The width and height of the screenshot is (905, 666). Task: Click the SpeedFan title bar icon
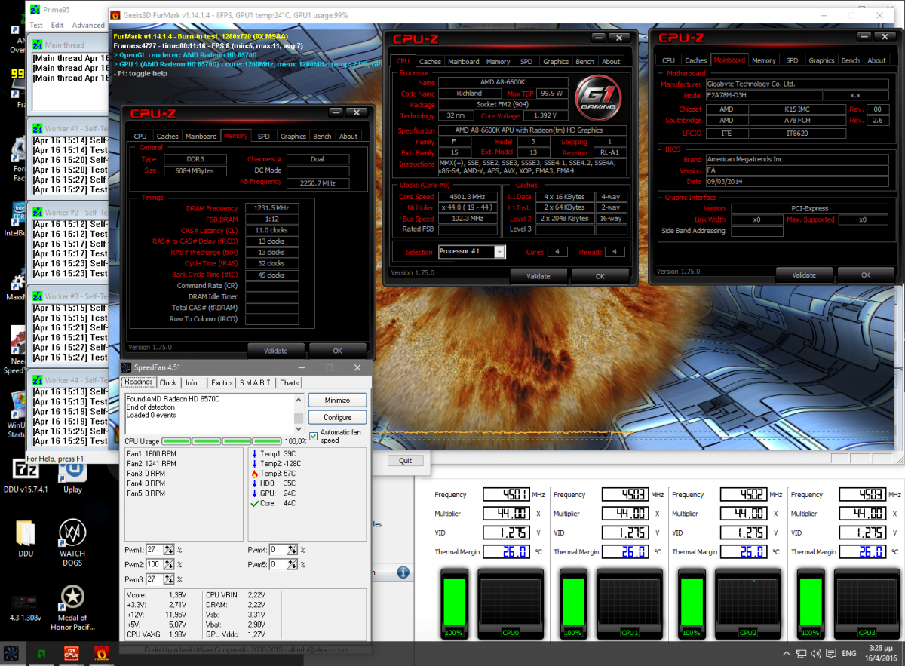tap(127, 367)
